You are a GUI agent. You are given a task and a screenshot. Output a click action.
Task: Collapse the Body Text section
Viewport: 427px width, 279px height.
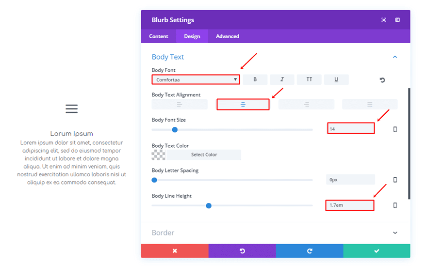(x=395, y=57)
